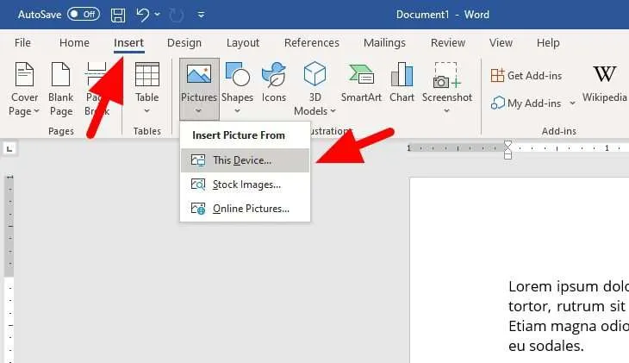
Task: Toggle the AutoSave switch
Action: click(84, 15)
